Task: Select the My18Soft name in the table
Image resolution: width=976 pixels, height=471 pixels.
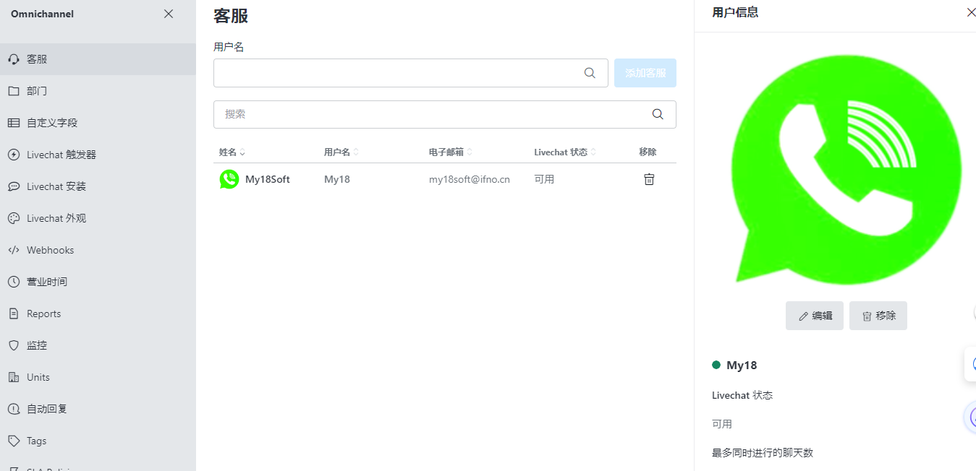Action: 268,179
